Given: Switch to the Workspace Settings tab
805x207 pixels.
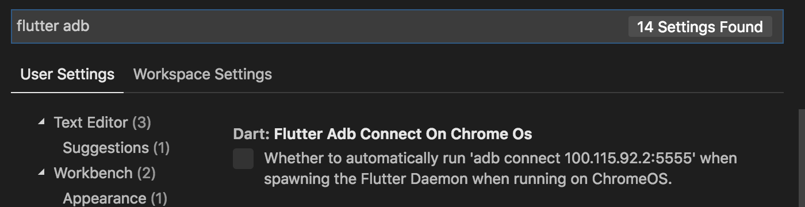Looking at the screenshot, I should (202, 74).
